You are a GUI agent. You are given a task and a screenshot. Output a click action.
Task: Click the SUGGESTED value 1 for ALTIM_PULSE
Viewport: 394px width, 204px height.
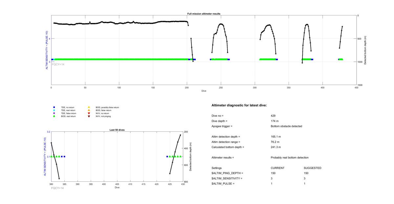[x=305, y=184]
